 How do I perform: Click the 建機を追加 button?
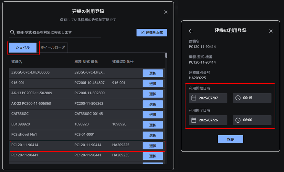pyautogui.click(x=152, y=33)
